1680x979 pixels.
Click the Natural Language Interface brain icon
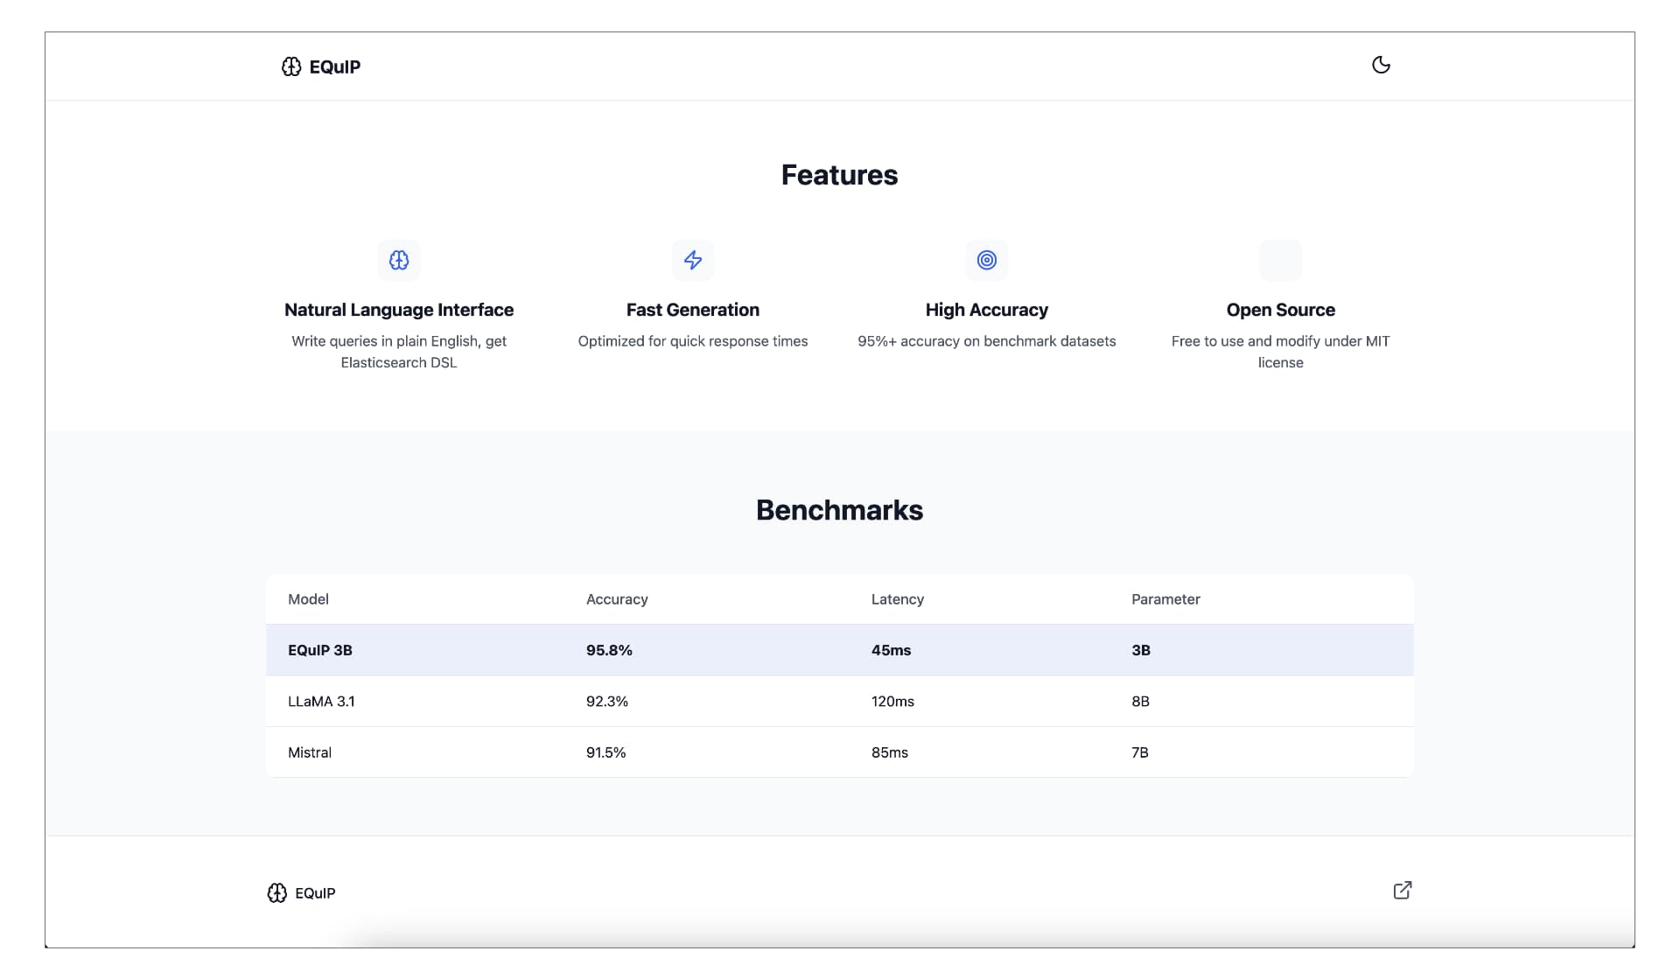coord(399,260)
